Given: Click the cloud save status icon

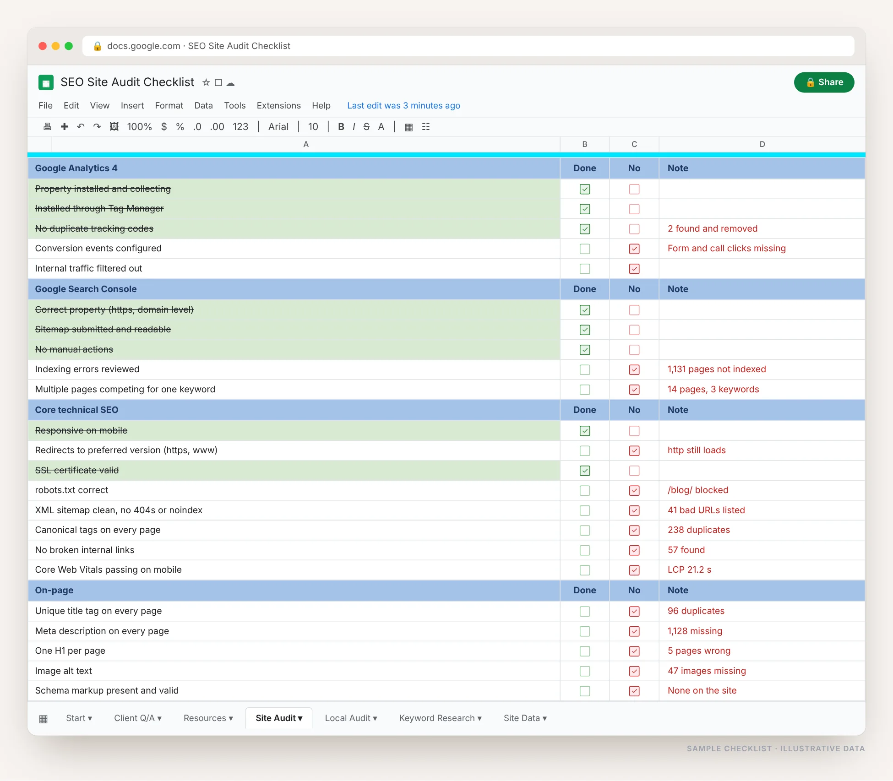Looking at the screenshot, I should (x=230, y=83).
